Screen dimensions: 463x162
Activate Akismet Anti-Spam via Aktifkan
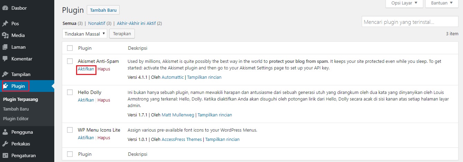(86, 69)
